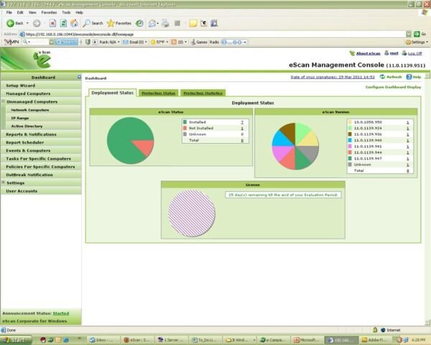Click the 11.0.1139.940 blue legend swatch
Viewport: 431px width, 345px height.
350,140
